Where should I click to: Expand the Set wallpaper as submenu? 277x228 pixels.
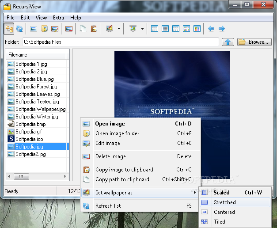point(140,193)
